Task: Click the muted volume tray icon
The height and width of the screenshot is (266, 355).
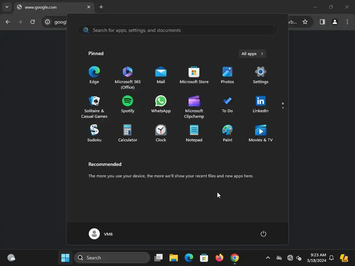Action: (x=299, y=258)
